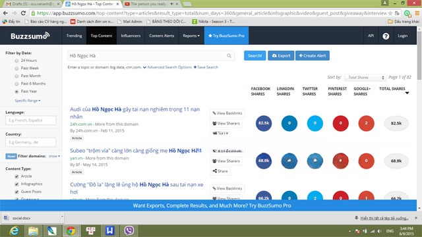422x237 pixels.
Task: Click View Backlinks for Audi article
Action: click(x=227, y=113)
